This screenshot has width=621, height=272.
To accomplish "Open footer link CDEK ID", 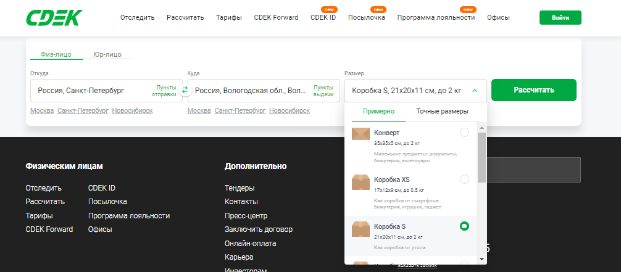I will 102,188.
